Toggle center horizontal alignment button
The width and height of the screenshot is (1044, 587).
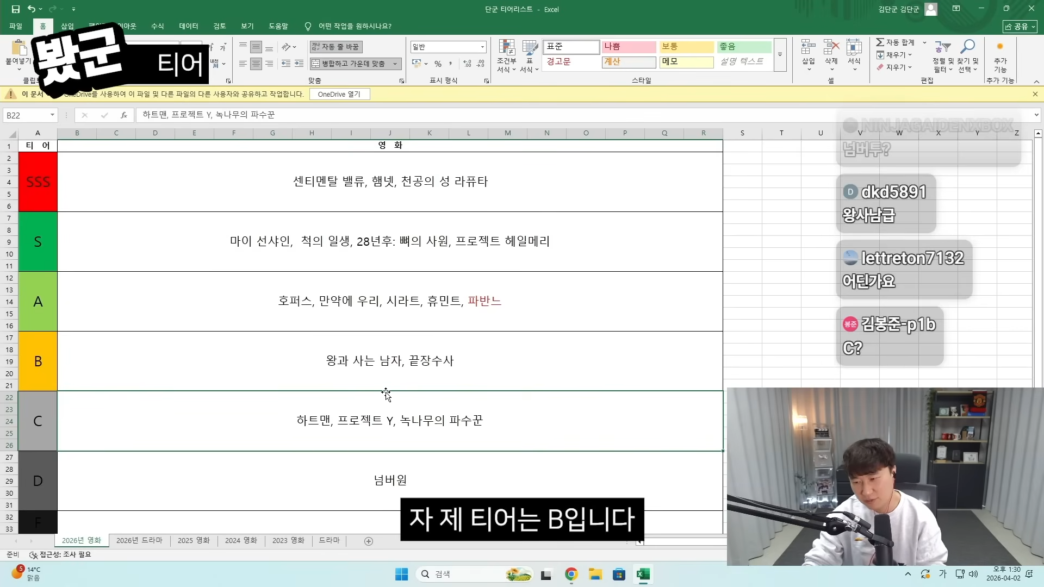[256, 64]
